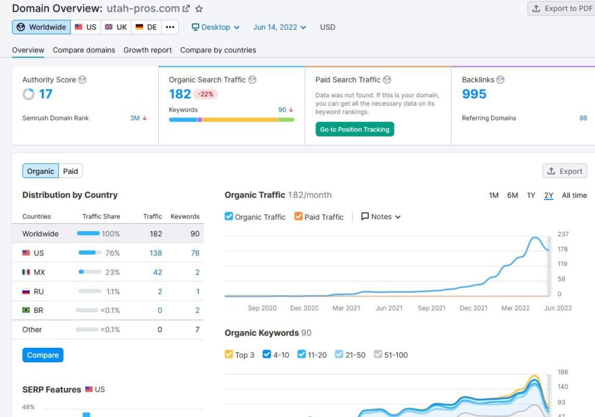Viewport: 595px width, 417px height.
Task: Click the Backlinks info globe icon
Action: tap(500, 80)
